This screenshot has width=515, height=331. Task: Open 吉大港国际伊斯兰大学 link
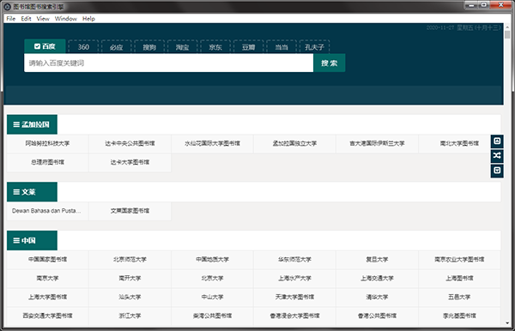[377, 143]
